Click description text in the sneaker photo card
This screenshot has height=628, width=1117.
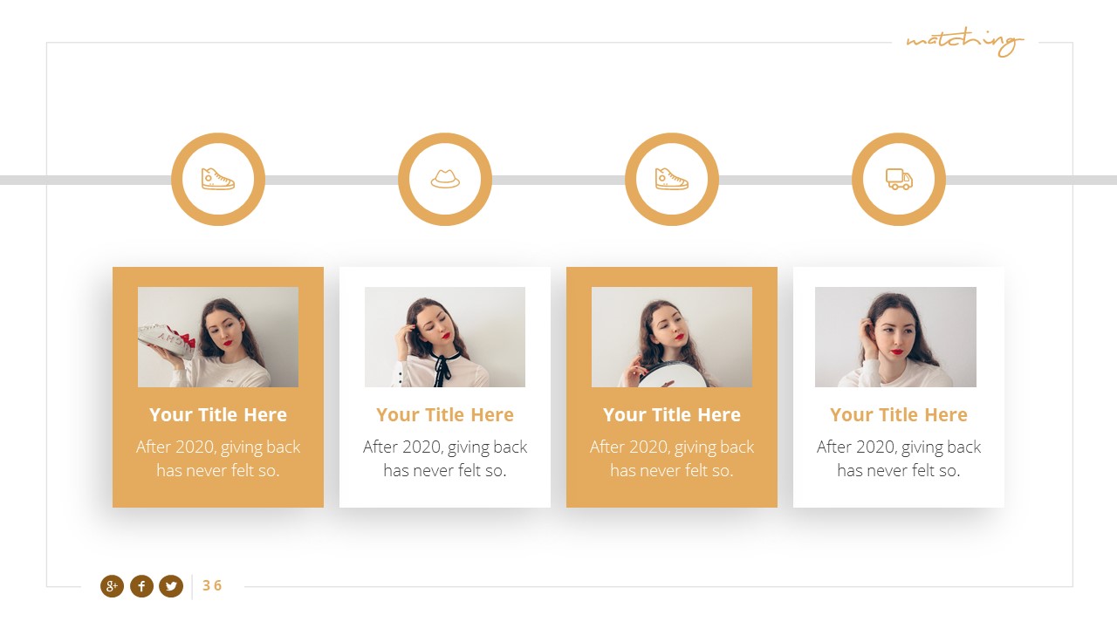[218, 459]
